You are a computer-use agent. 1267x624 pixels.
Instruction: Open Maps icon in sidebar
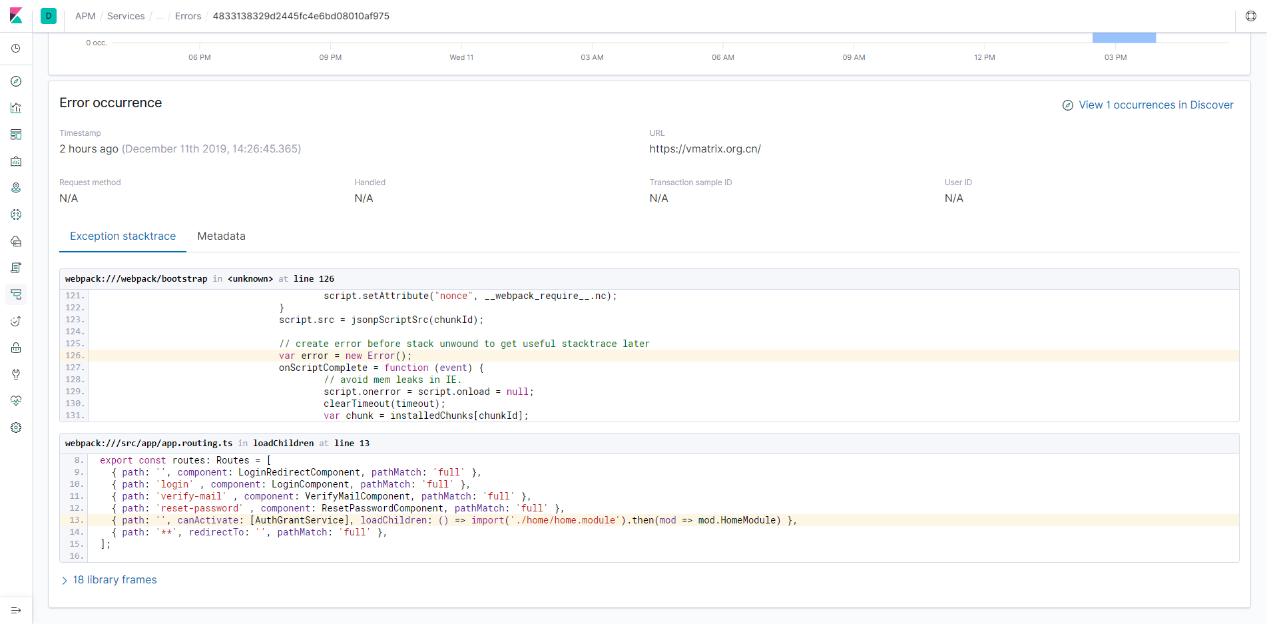16,188
